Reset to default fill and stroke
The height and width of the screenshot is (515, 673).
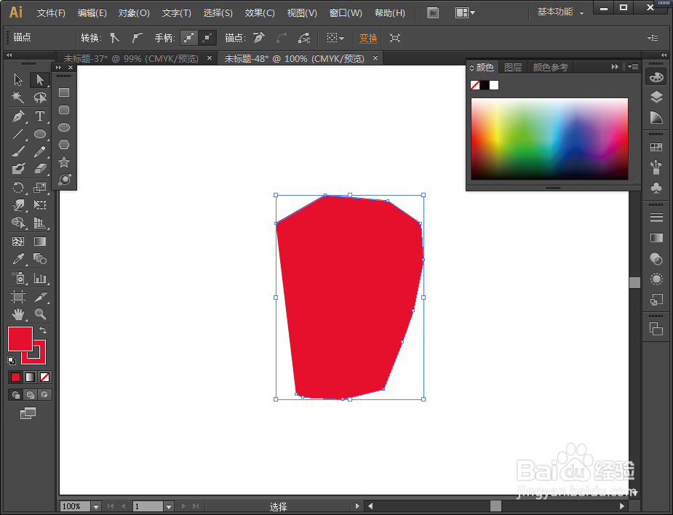[x=12, y=360]
